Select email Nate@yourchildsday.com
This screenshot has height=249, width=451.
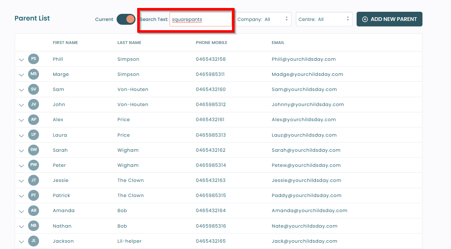tap(305, 226)
